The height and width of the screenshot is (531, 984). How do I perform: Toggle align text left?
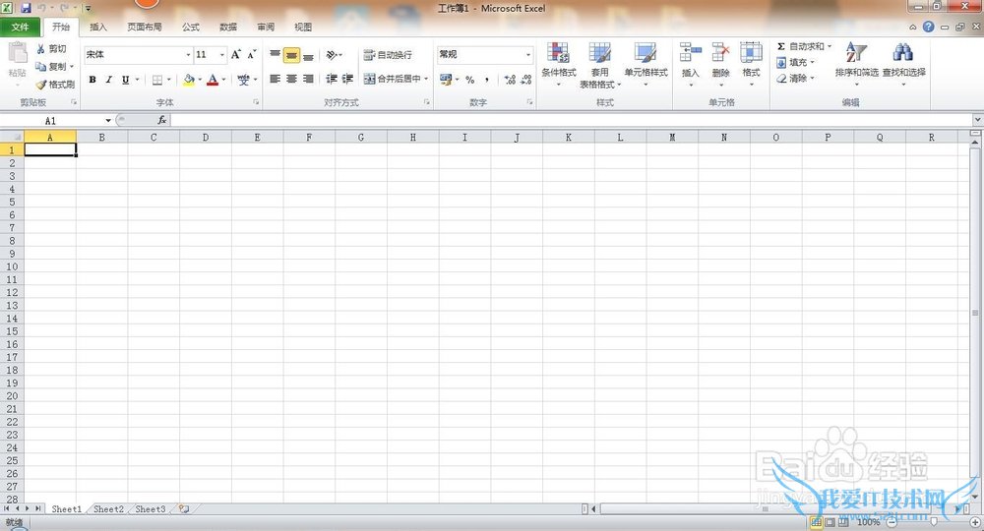point(275,79)
